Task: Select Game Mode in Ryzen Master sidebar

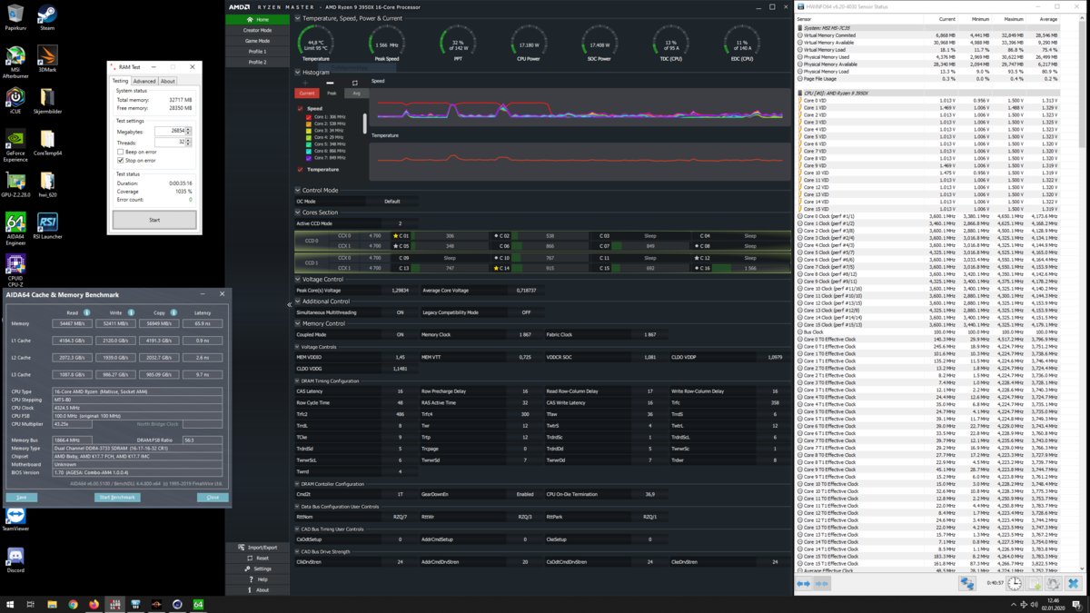Action: coord(257,41)
